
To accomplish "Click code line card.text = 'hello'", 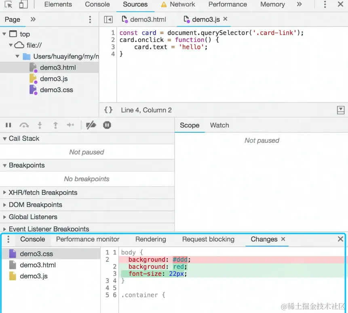I will pos(171,47).
